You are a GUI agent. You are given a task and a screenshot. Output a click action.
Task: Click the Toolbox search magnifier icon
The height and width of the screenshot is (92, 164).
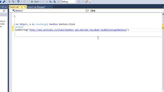click(4, 11)
